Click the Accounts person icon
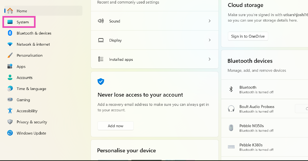 pyautogui.click(x=10, y=77)
